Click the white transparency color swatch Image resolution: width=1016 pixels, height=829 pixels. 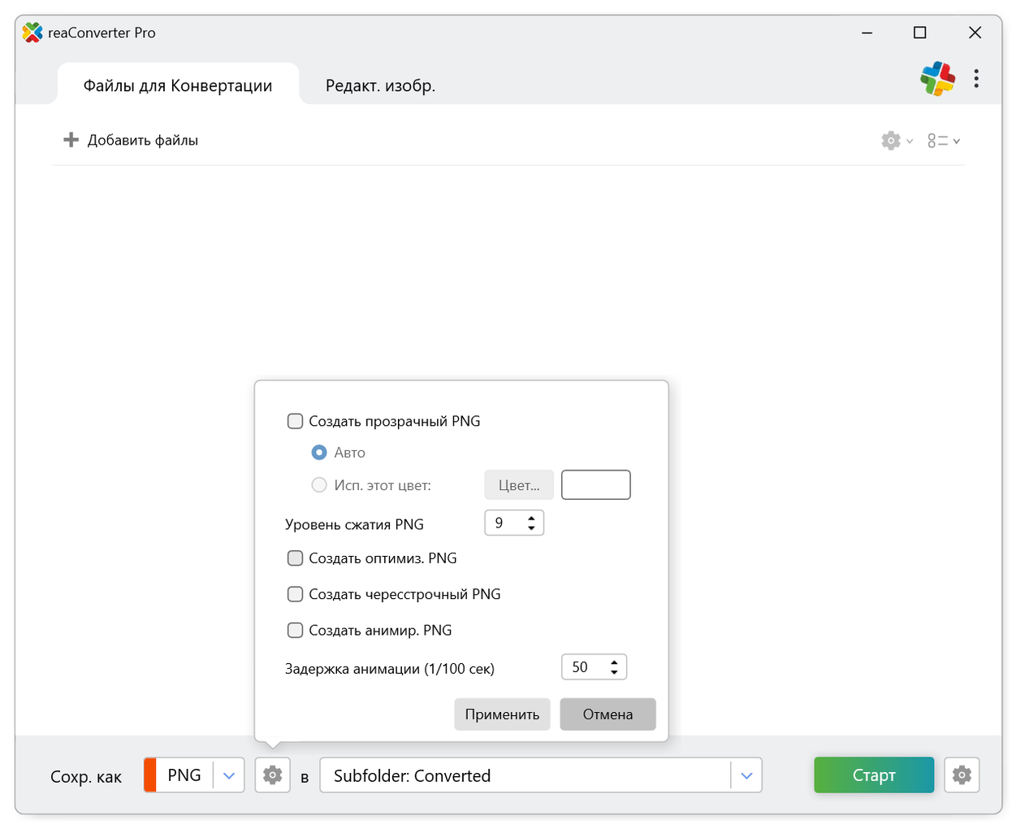(x=595, y=485)
